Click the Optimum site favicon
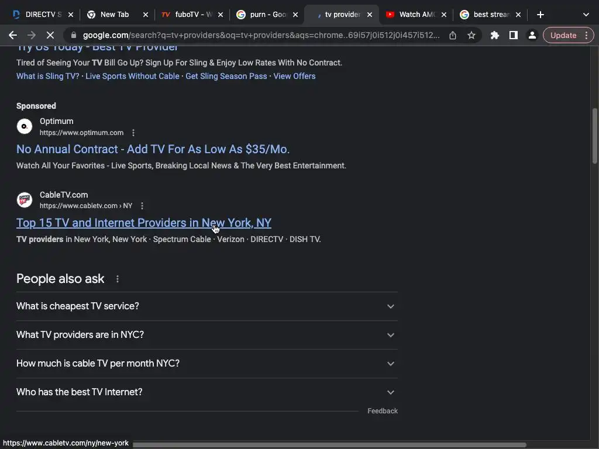Image resolution: width=599 pixels, height=449 pixels. click(25, 126)
